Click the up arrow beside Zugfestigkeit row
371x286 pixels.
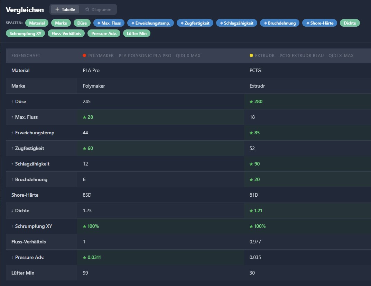click(12, 148)
